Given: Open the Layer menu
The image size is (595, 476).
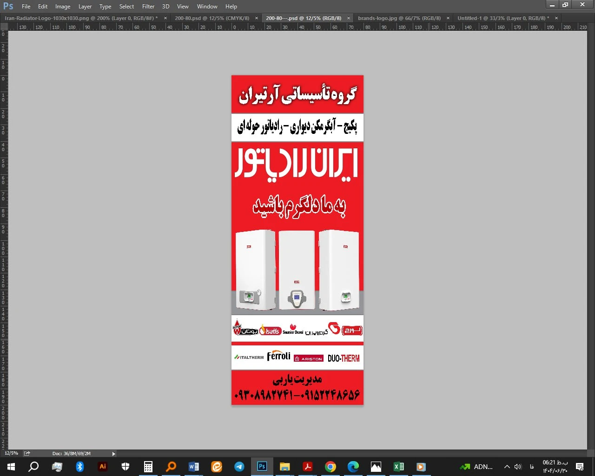Looking at the screenshot, I should tap(85, 7).
